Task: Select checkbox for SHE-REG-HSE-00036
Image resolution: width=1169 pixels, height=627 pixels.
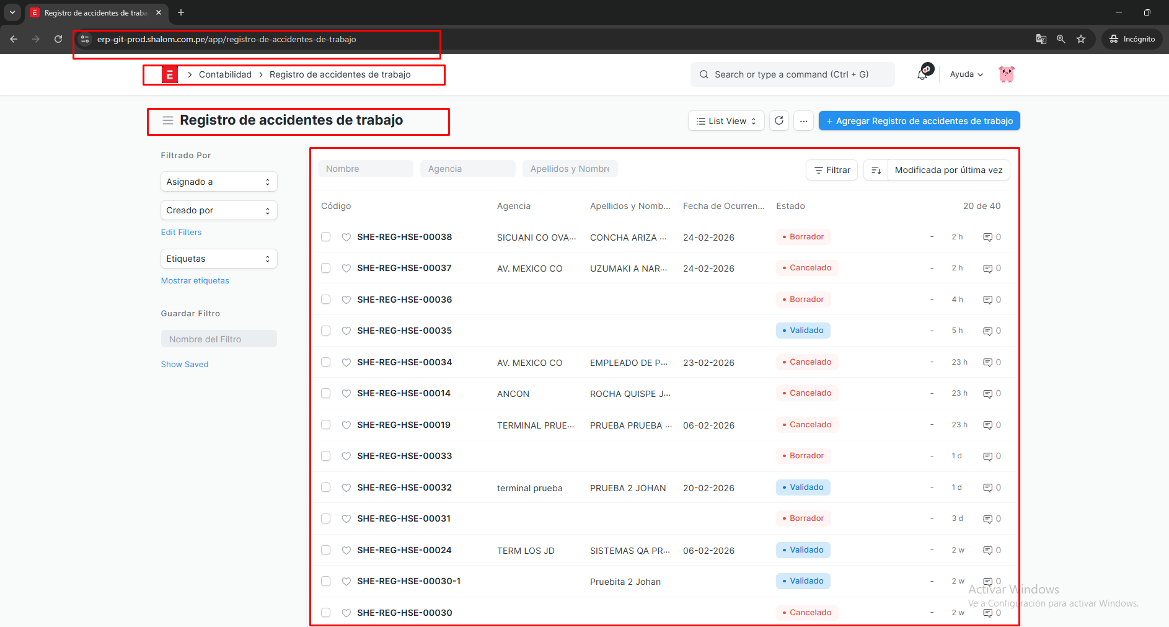Action: click(325, 300)
